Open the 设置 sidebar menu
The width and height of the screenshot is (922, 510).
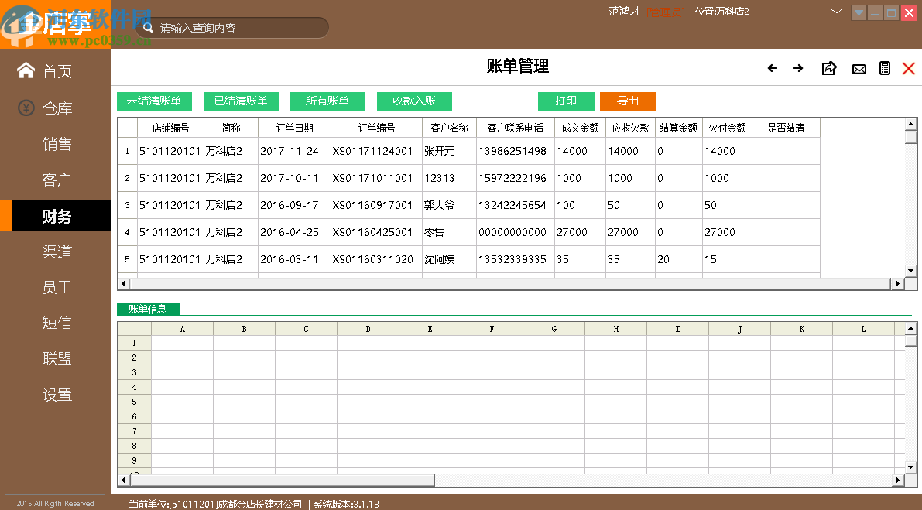pyautogui.click(x=57, y=395)
